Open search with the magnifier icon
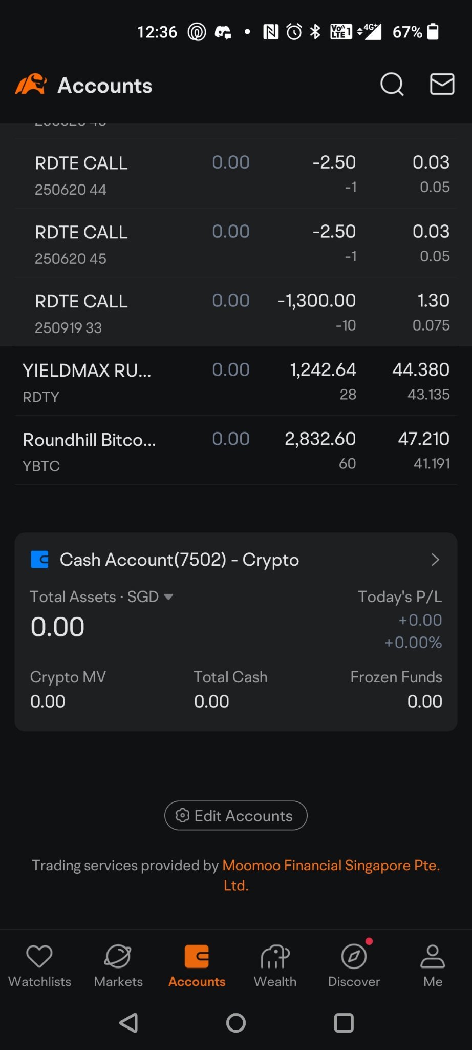This screenshot has height=1050, width=472. coord(392,85)
